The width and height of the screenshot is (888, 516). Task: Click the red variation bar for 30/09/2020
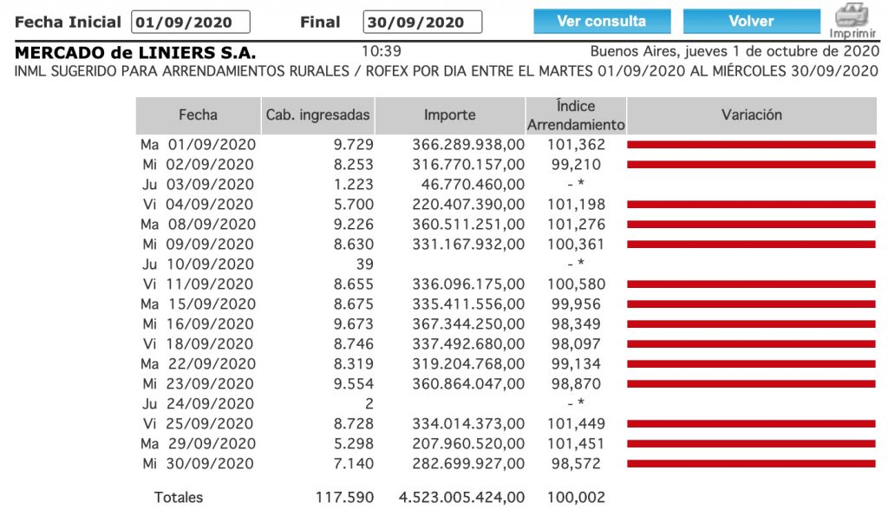coord(751,464)
